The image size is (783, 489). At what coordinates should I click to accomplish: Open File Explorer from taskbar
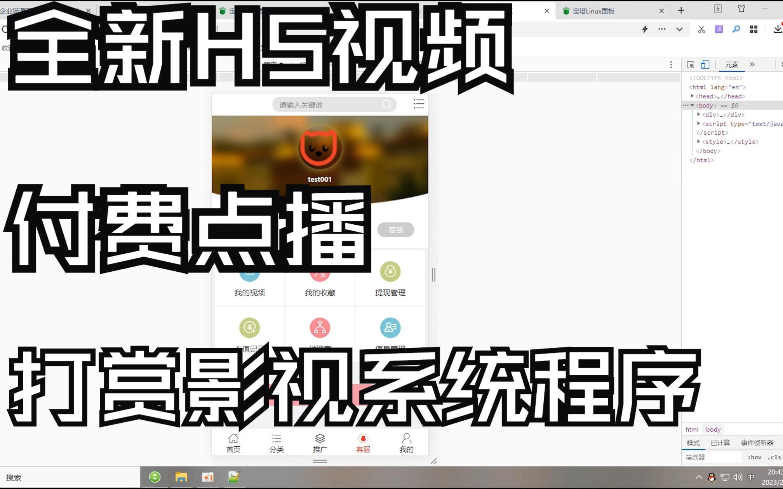[181, 477]
